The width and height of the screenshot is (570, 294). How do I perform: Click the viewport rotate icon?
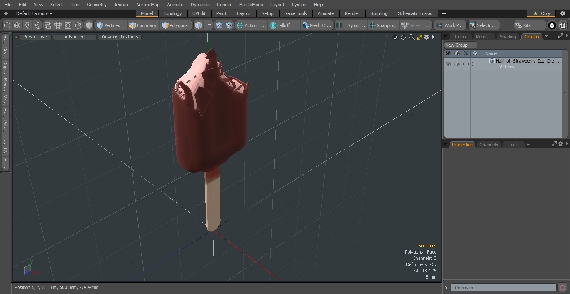pos(403,37)
